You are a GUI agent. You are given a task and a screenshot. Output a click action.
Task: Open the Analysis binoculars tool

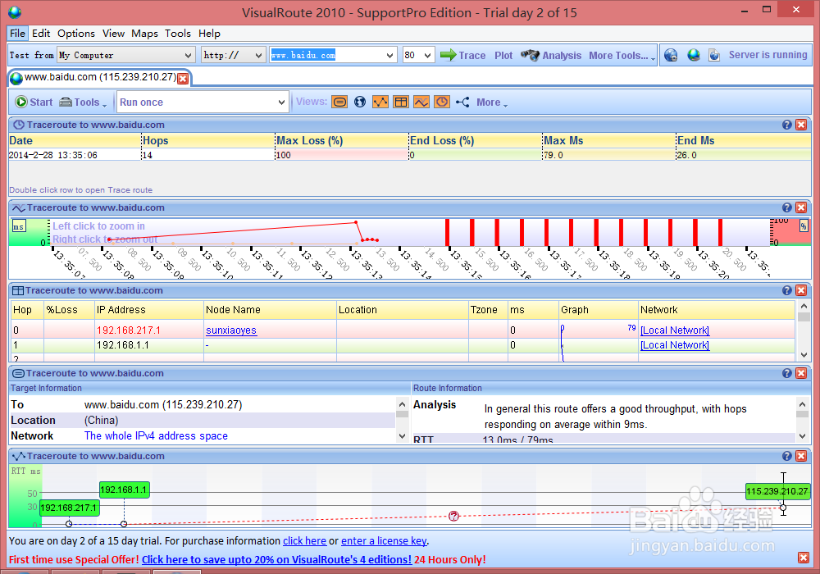pyautogui.click(x=551, y=55)
